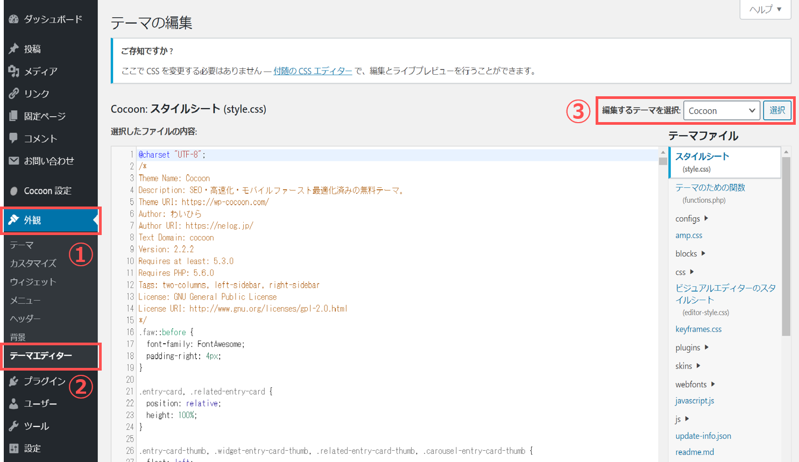
Task: Follow the 付随の CSS エディター link
Action: pyautogui.click(x=313, y=71)
